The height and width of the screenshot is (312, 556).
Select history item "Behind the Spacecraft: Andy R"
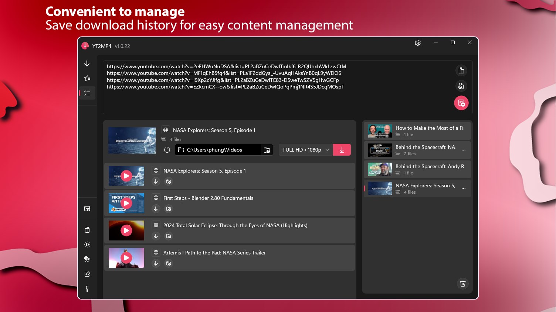click(x=417, y=169)
